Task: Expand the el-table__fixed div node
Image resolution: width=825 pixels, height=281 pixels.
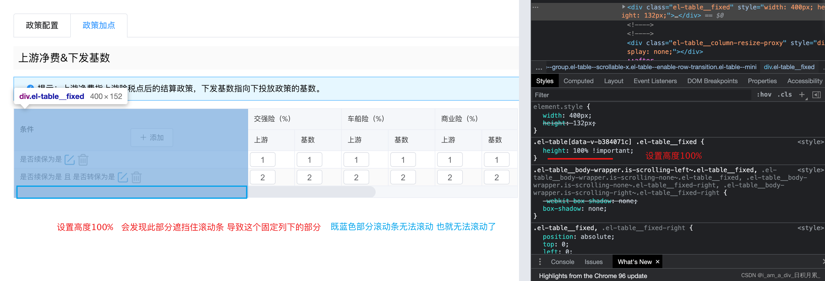Action: click(623, 7)
